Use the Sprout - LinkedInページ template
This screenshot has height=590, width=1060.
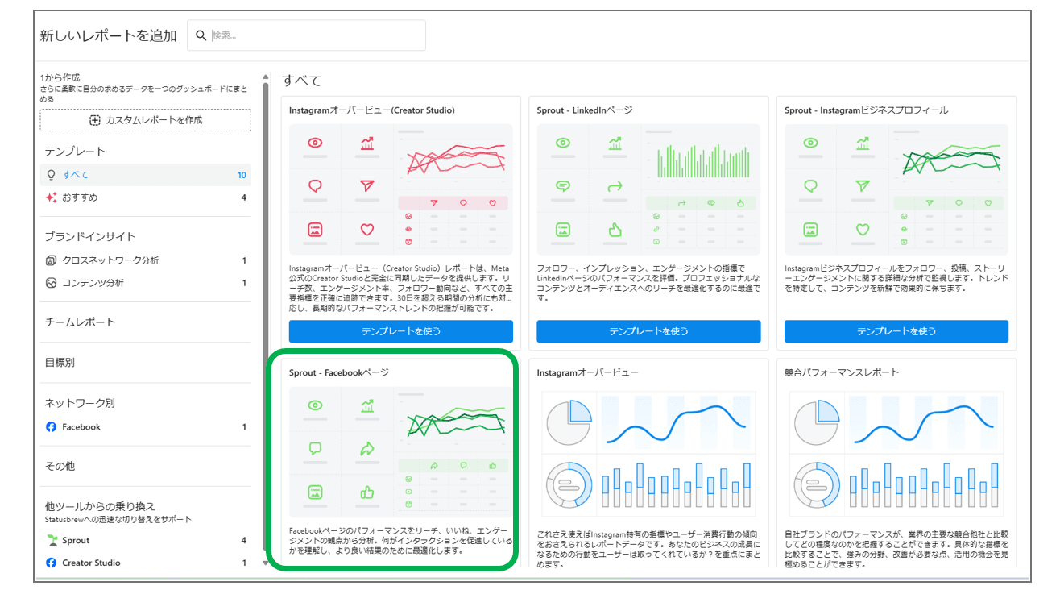(648, 331)
